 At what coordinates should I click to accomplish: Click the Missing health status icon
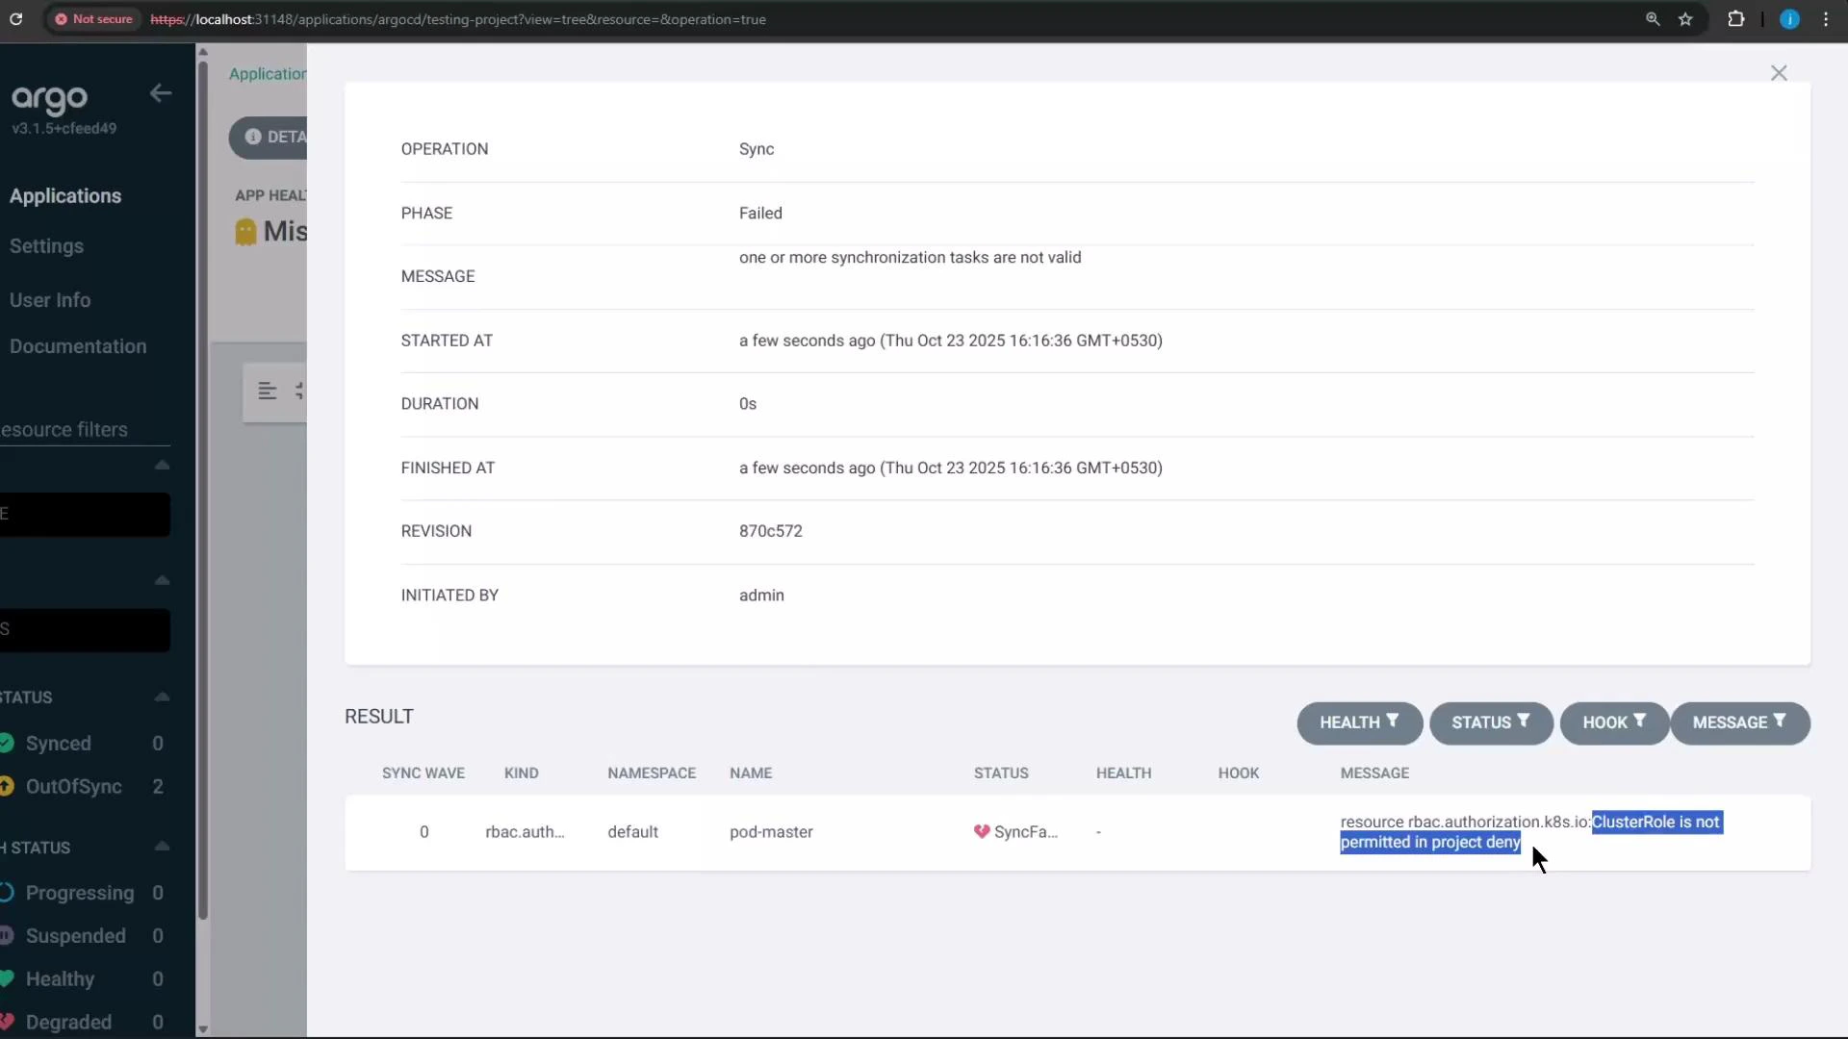[246, 231]
